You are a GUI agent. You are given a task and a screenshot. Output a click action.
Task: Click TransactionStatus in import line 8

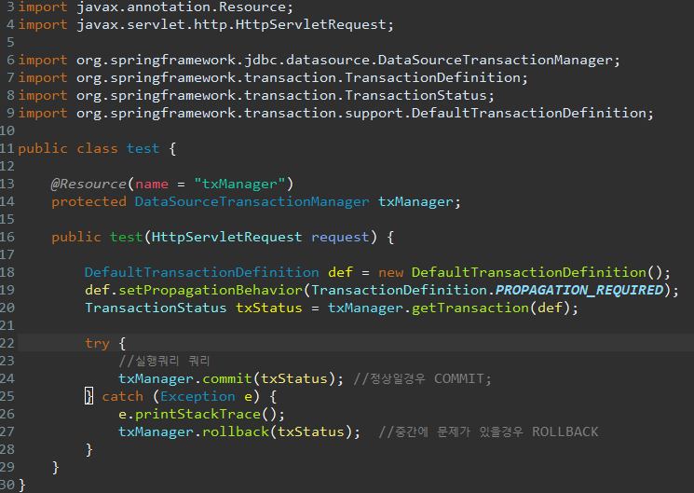point(415,95)
